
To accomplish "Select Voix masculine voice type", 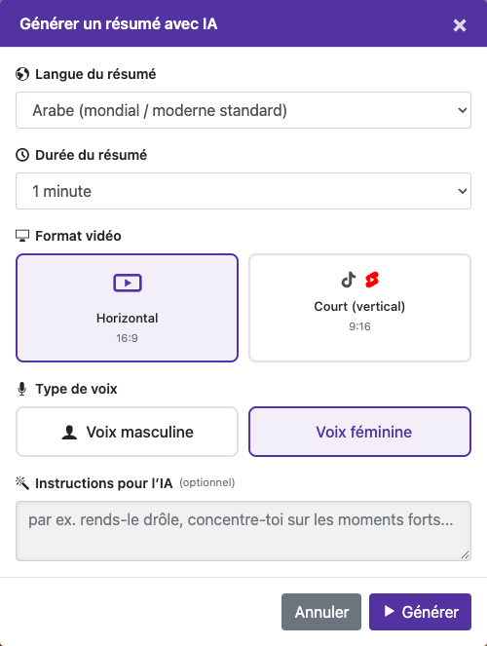I will (x=128, y=432).
